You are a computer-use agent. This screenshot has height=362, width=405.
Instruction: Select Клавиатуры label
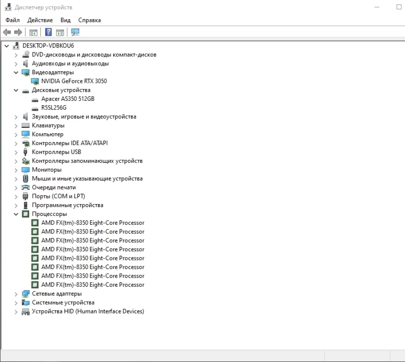pyautogui.click(x=48, y=126)
